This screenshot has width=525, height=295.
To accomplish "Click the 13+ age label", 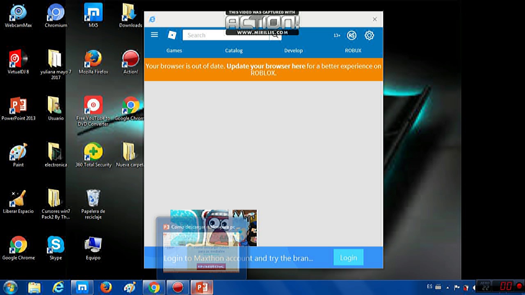I will (x=337, y=36).
